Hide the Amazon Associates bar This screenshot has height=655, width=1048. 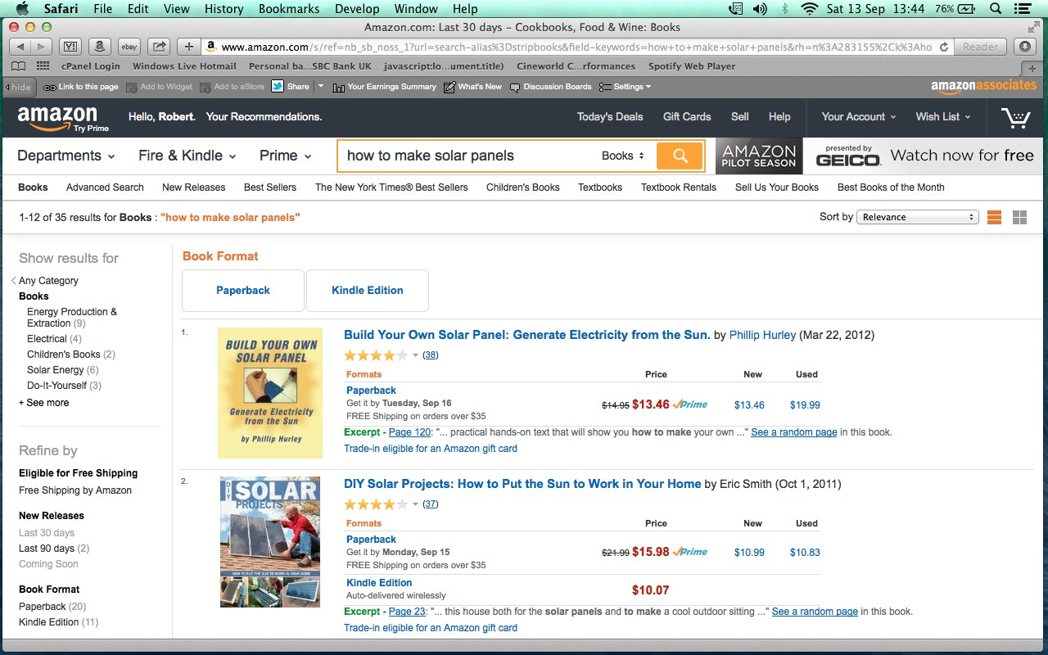pyautogui.click(x=18, y=87)
